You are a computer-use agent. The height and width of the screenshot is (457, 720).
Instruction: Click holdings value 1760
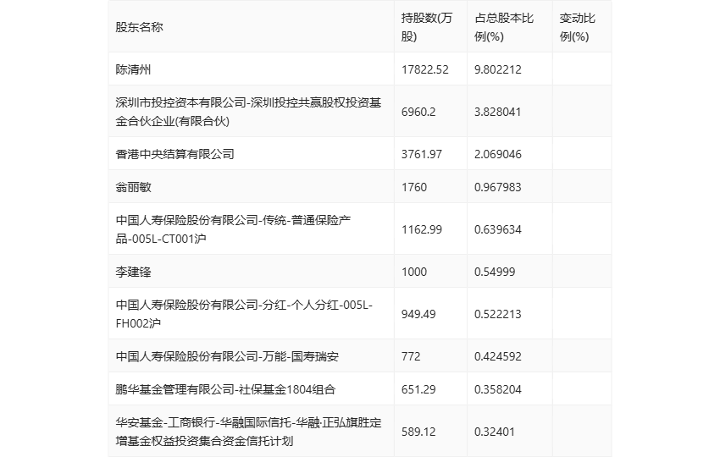pos(413,187)
